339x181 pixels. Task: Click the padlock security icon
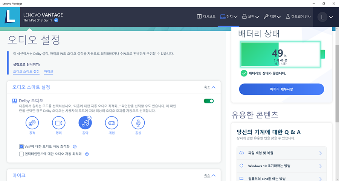[244, 16]
